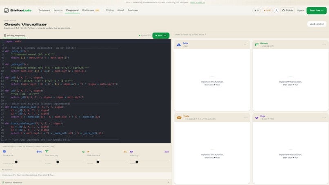Select the Playground nav item
The width and height of the screenshot is (329, 185).
point(72,10)
